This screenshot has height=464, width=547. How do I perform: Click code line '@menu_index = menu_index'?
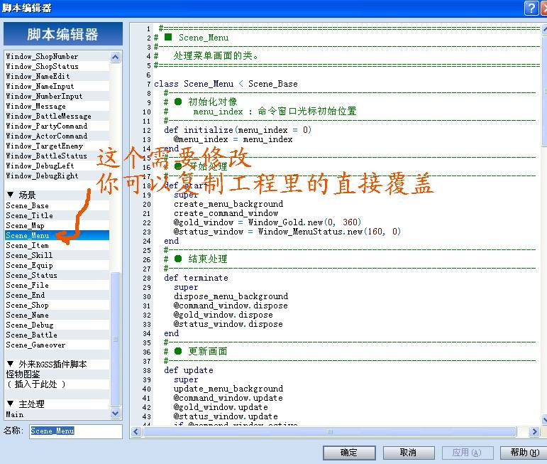click(x=233, y=139)
